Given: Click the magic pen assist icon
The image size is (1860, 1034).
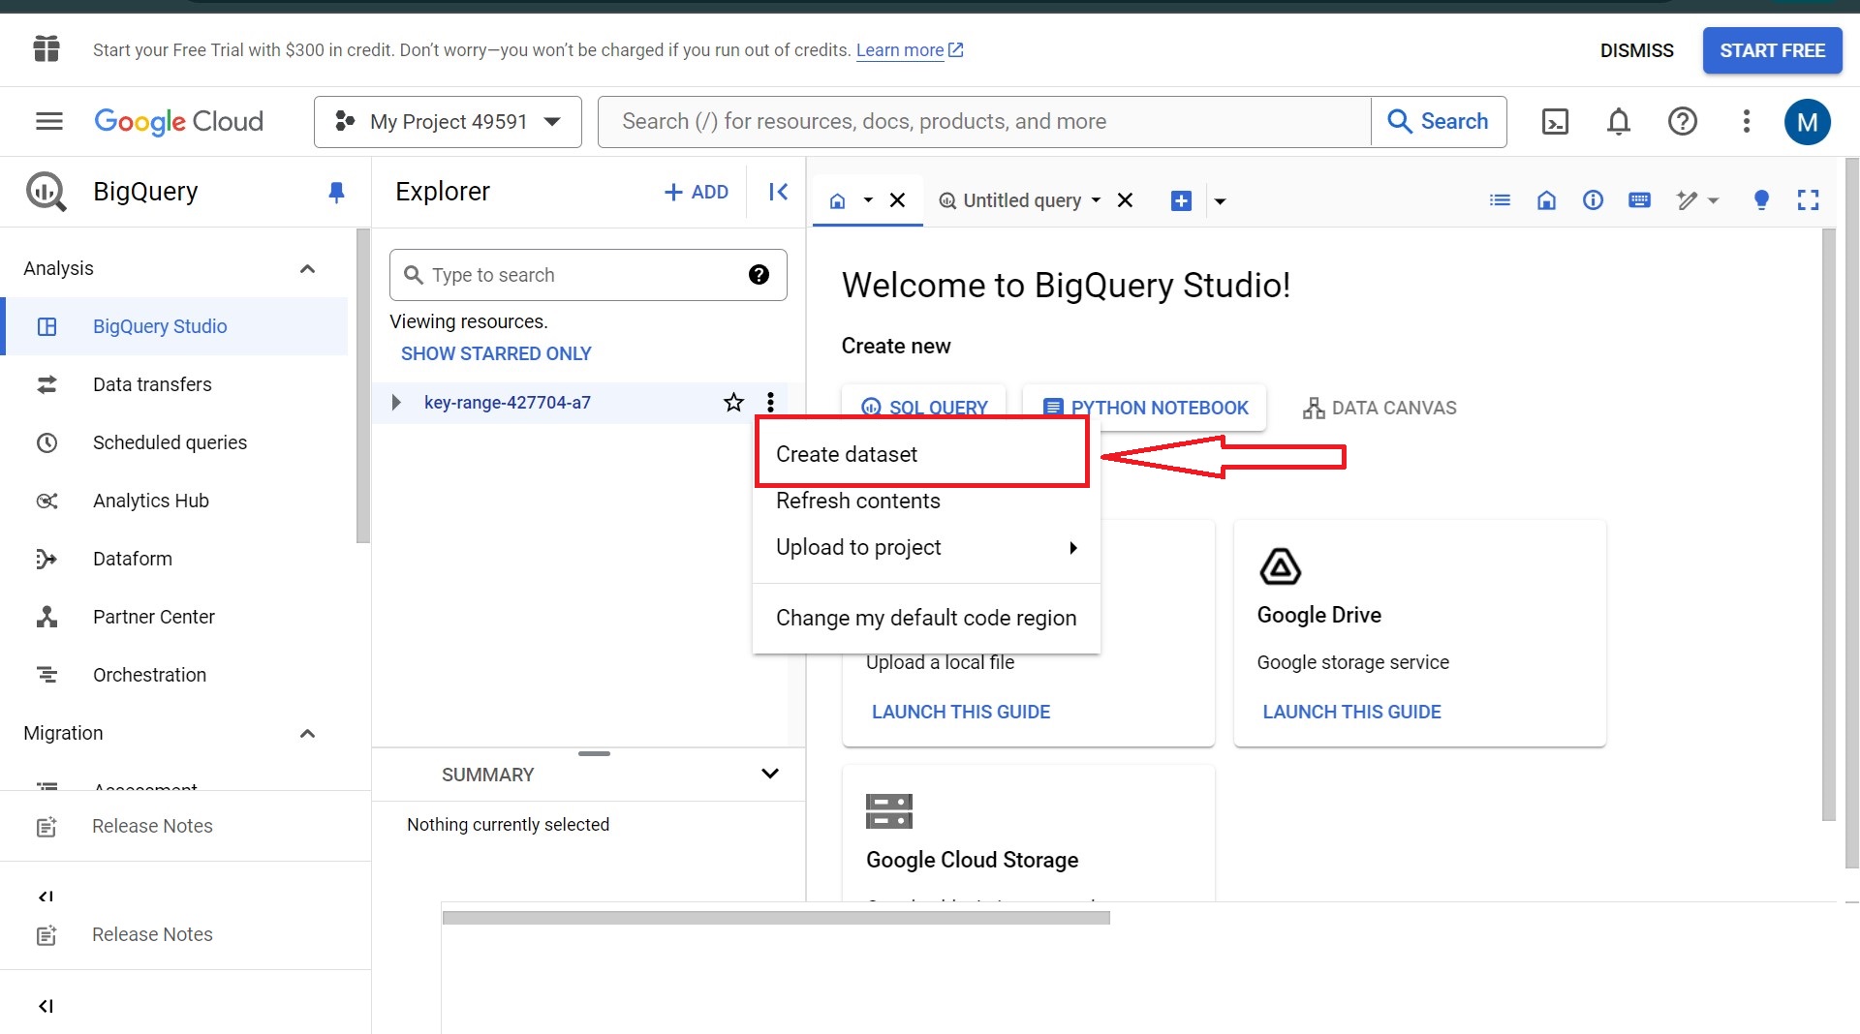Looking at the screenshot, I should (1687, 200).
